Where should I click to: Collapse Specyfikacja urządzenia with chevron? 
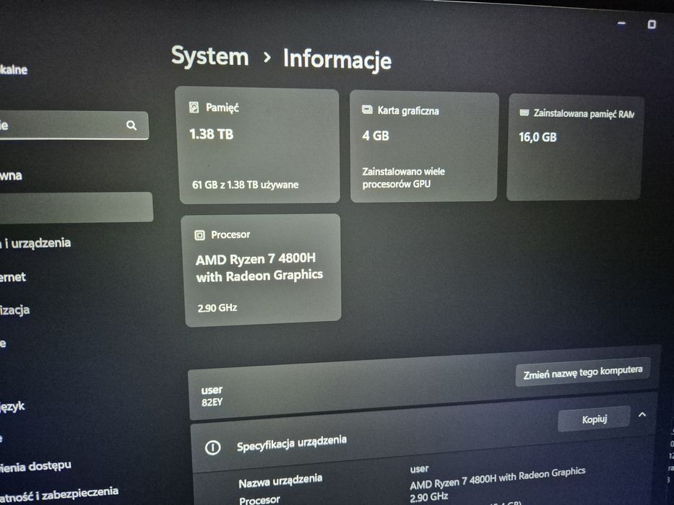click(x=642, y=414)
